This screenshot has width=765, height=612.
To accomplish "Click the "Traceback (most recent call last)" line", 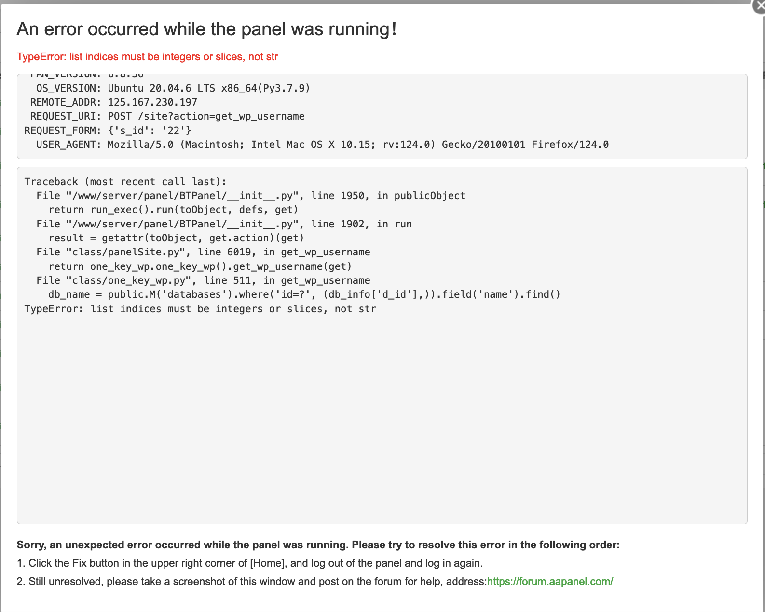I will tap(125, 182).
